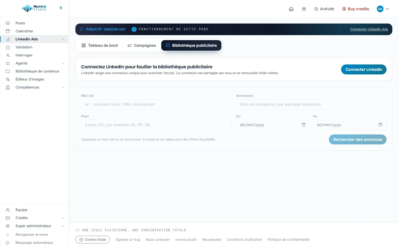Select Bibliothèque publicitaire tab
399x249 pixels.
(x=191, y=45)
